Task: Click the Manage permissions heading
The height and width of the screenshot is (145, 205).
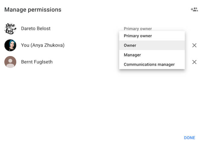Action: 33,10
